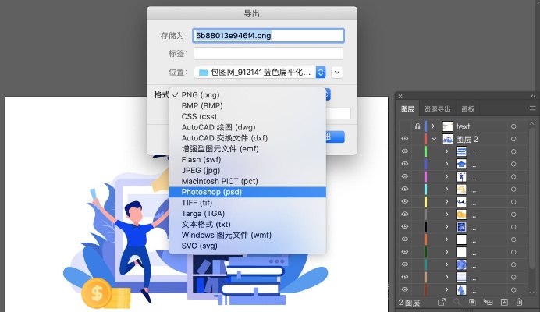Collect layers for export icon in Layers panel

tap(441, 302)
